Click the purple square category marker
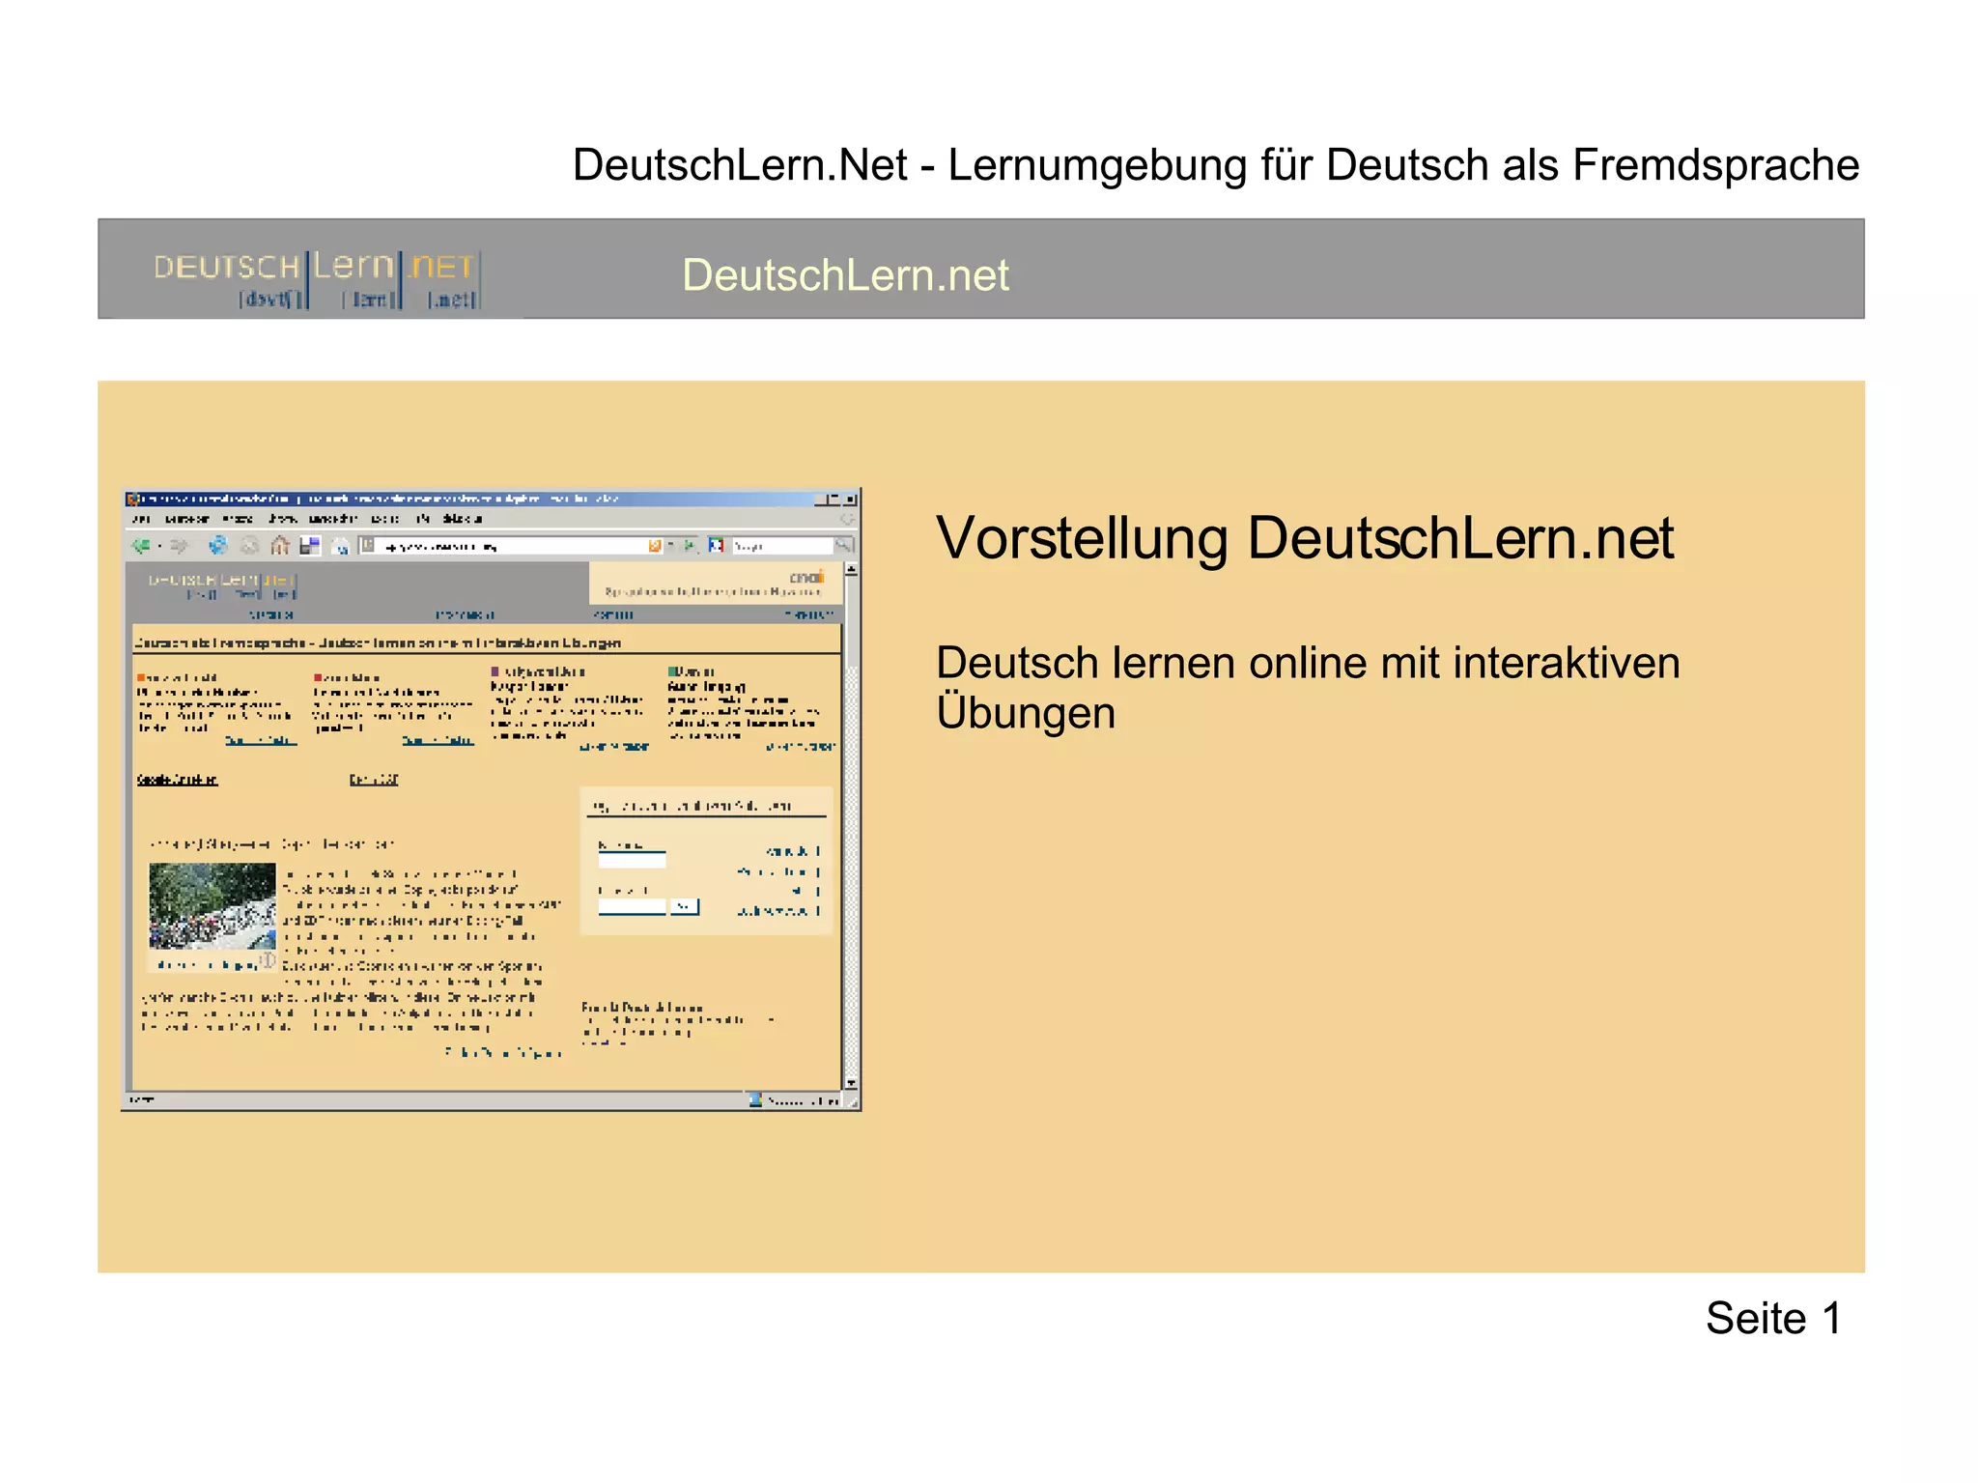Screen dimensions: 1978x1483 (495, 670)
